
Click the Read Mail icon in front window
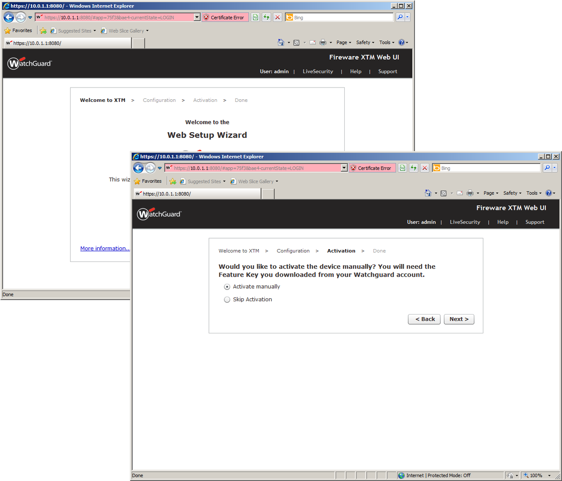tap(460, 193)
